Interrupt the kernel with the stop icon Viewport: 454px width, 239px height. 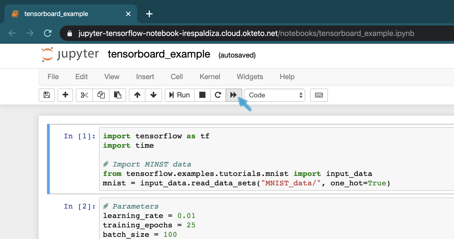[x=202, y=95]
